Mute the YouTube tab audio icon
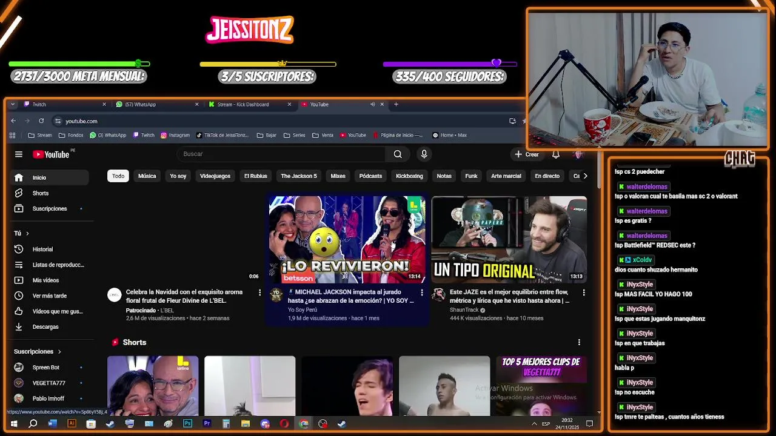Viewport: 776px width, 436px height. [x=372, y=104]
